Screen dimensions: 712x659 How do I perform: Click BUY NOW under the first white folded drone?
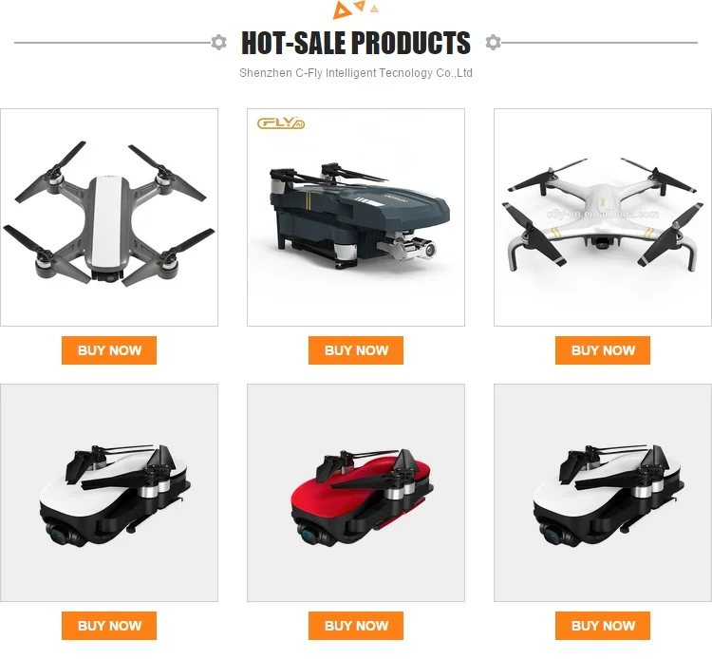coord(109,626)
